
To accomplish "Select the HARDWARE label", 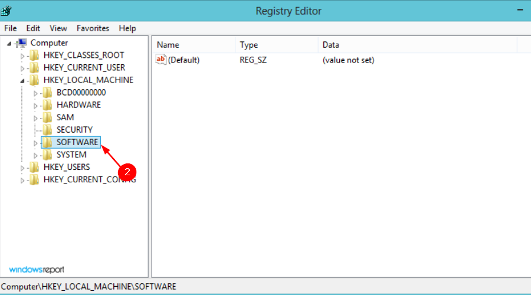I will 78,105.
